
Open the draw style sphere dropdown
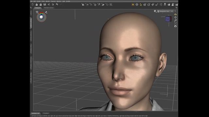coord(155,11)
